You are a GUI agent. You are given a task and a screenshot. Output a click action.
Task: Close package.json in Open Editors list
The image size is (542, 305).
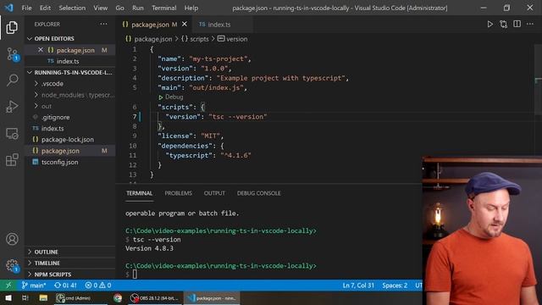pyautogui.click(x=41, y=50)
